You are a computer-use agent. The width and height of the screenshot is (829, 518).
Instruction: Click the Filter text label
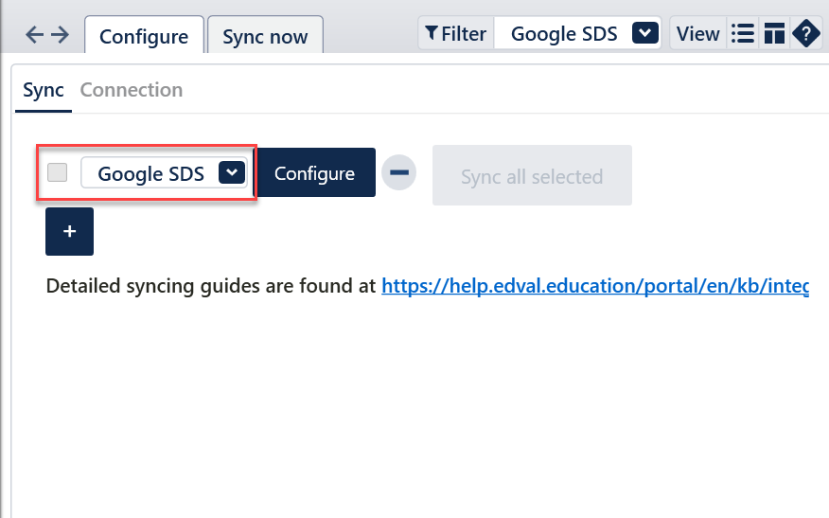pyautogui.click(x=464, y=34)
